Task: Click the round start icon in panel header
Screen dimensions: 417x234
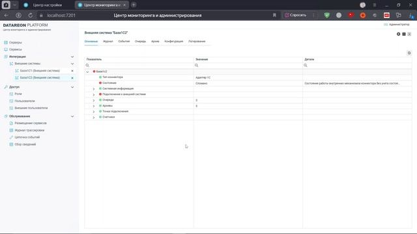Action: [398, 34]
